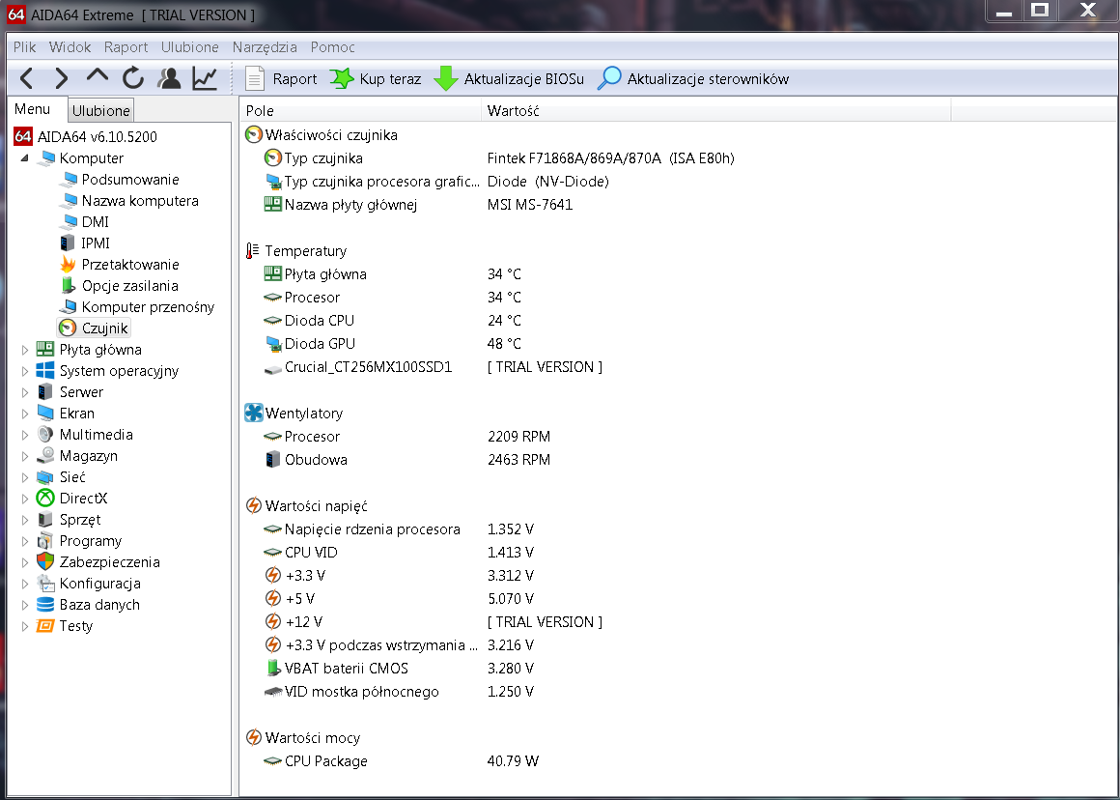Select the Obudowa fan row

[407, 460]
